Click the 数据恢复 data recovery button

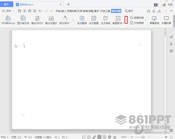(x=137, y=18)
